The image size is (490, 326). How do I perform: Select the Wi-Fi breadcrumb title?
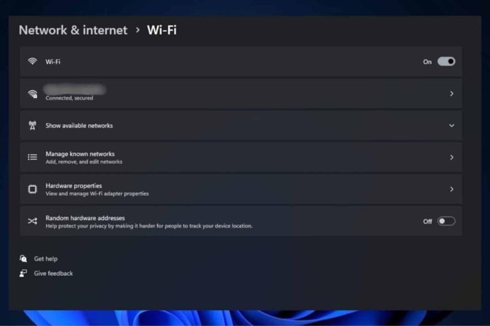point(162,30)
